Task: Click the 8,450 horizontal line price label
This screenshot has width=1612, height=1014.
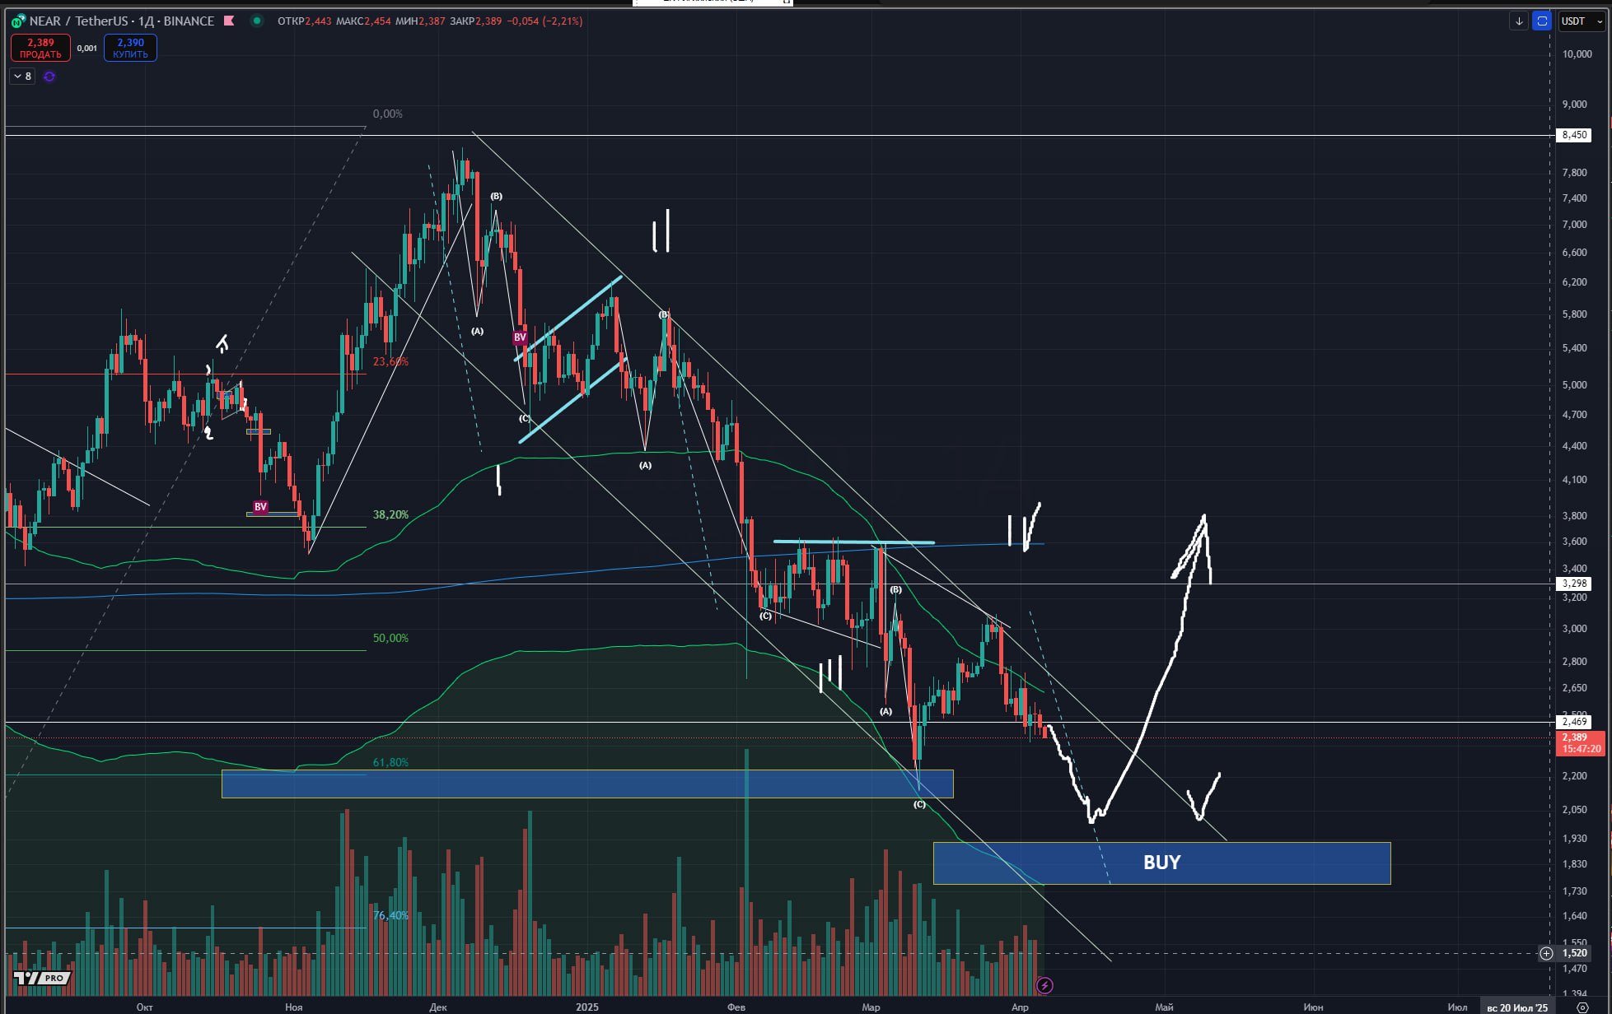Action: click(1574, 135)
